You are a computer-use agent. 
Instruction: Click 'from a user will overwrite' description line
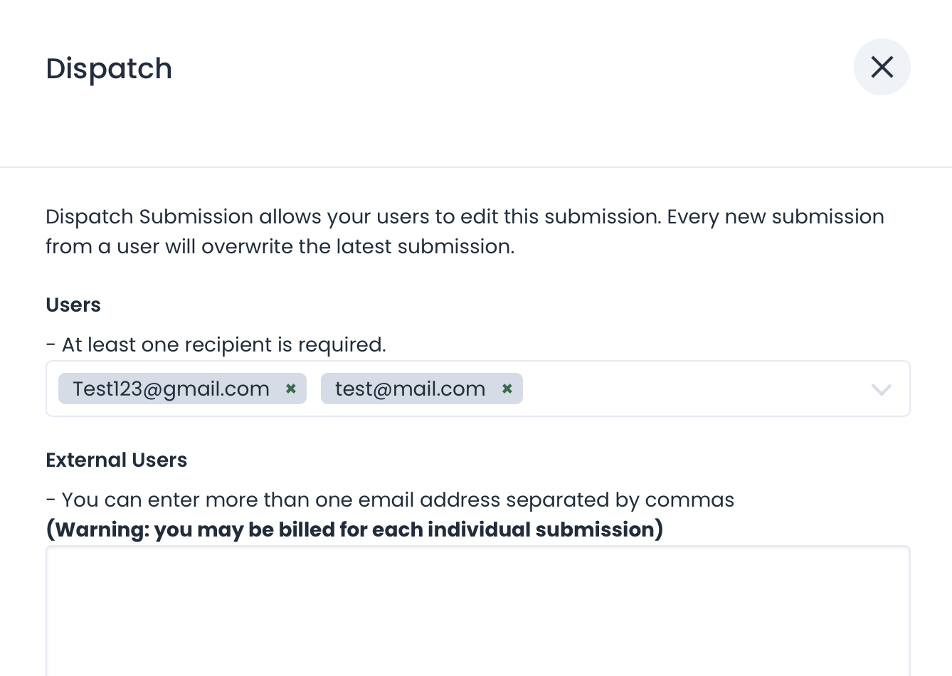(280, 246)
